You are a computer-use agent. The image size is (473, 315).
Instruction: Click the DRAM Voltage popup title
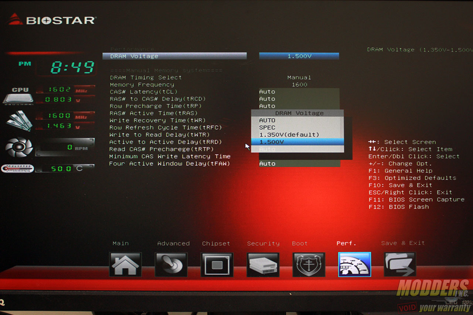(299, 113)
